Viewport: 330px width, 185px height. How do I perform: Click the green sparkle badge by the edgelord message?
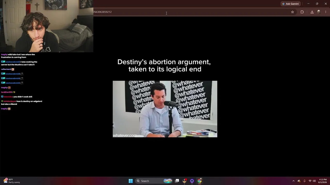click(x=2, y=101)
